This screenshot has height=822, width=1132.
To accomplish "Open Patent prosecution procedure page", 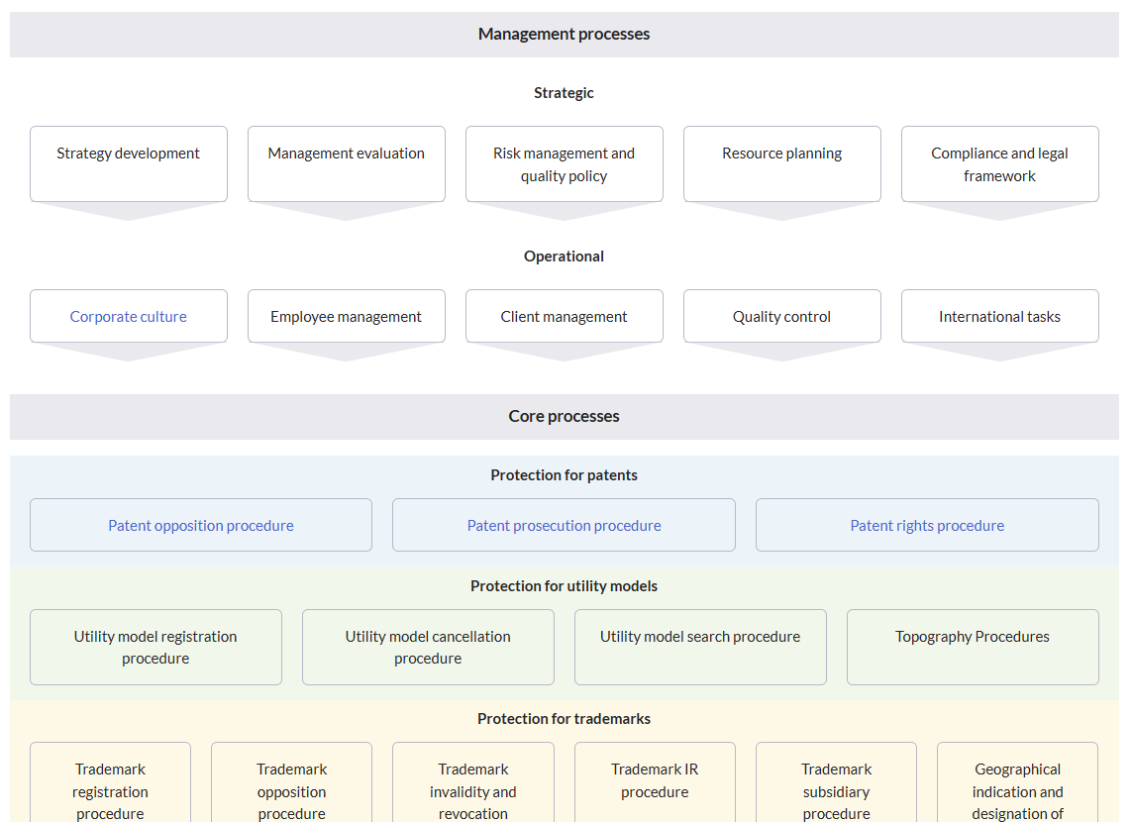I will pyautogui.click(x=564, y=526).
